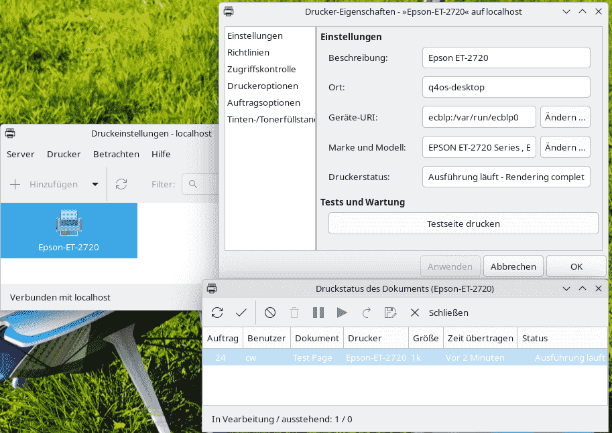Click the refresh icon in Druckstatus toolbar
This screenshot has height=433, width=612.
click(217, 313)
